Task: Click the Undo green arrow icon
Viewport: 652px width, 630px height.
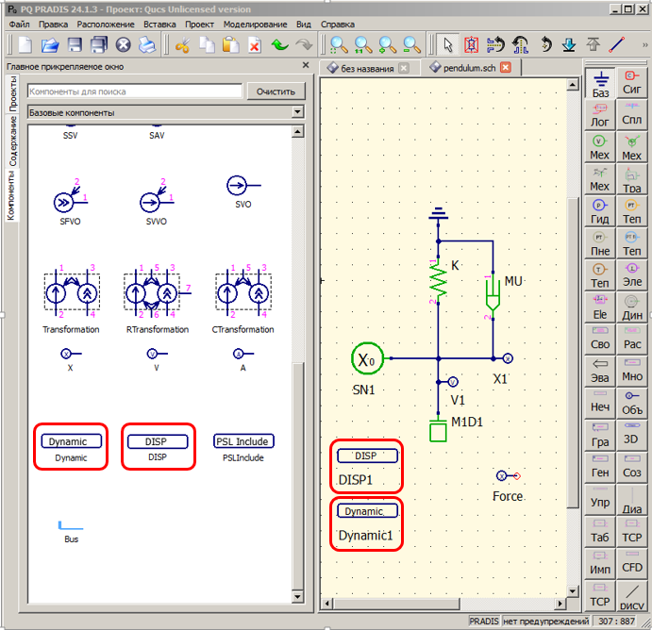Action: tap(280, 44)
